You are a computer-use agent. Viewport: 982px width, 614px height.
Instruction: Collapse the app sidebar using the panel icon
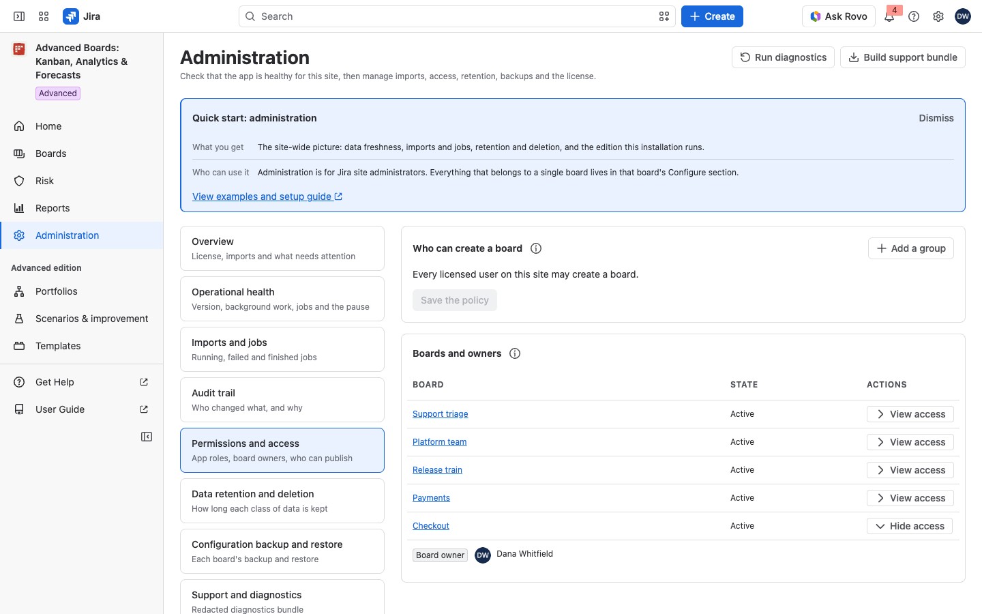tap(147, 437)
